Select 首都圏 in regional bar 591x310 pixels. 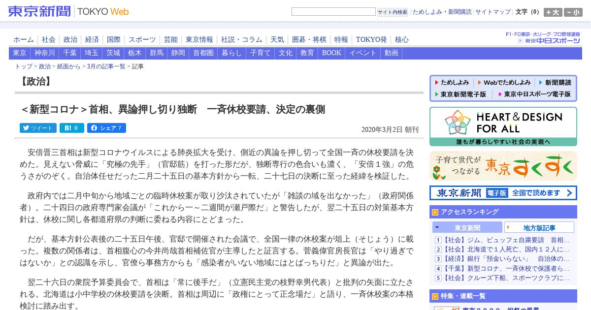click(203, 53)
